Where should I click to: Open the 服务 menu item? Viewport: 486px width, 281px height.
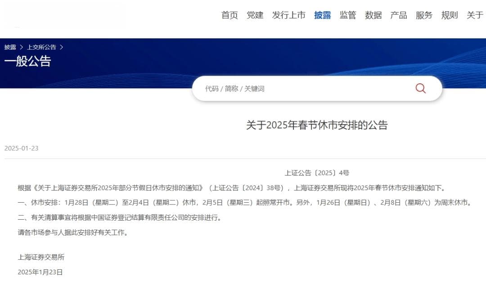click(424, 15)
